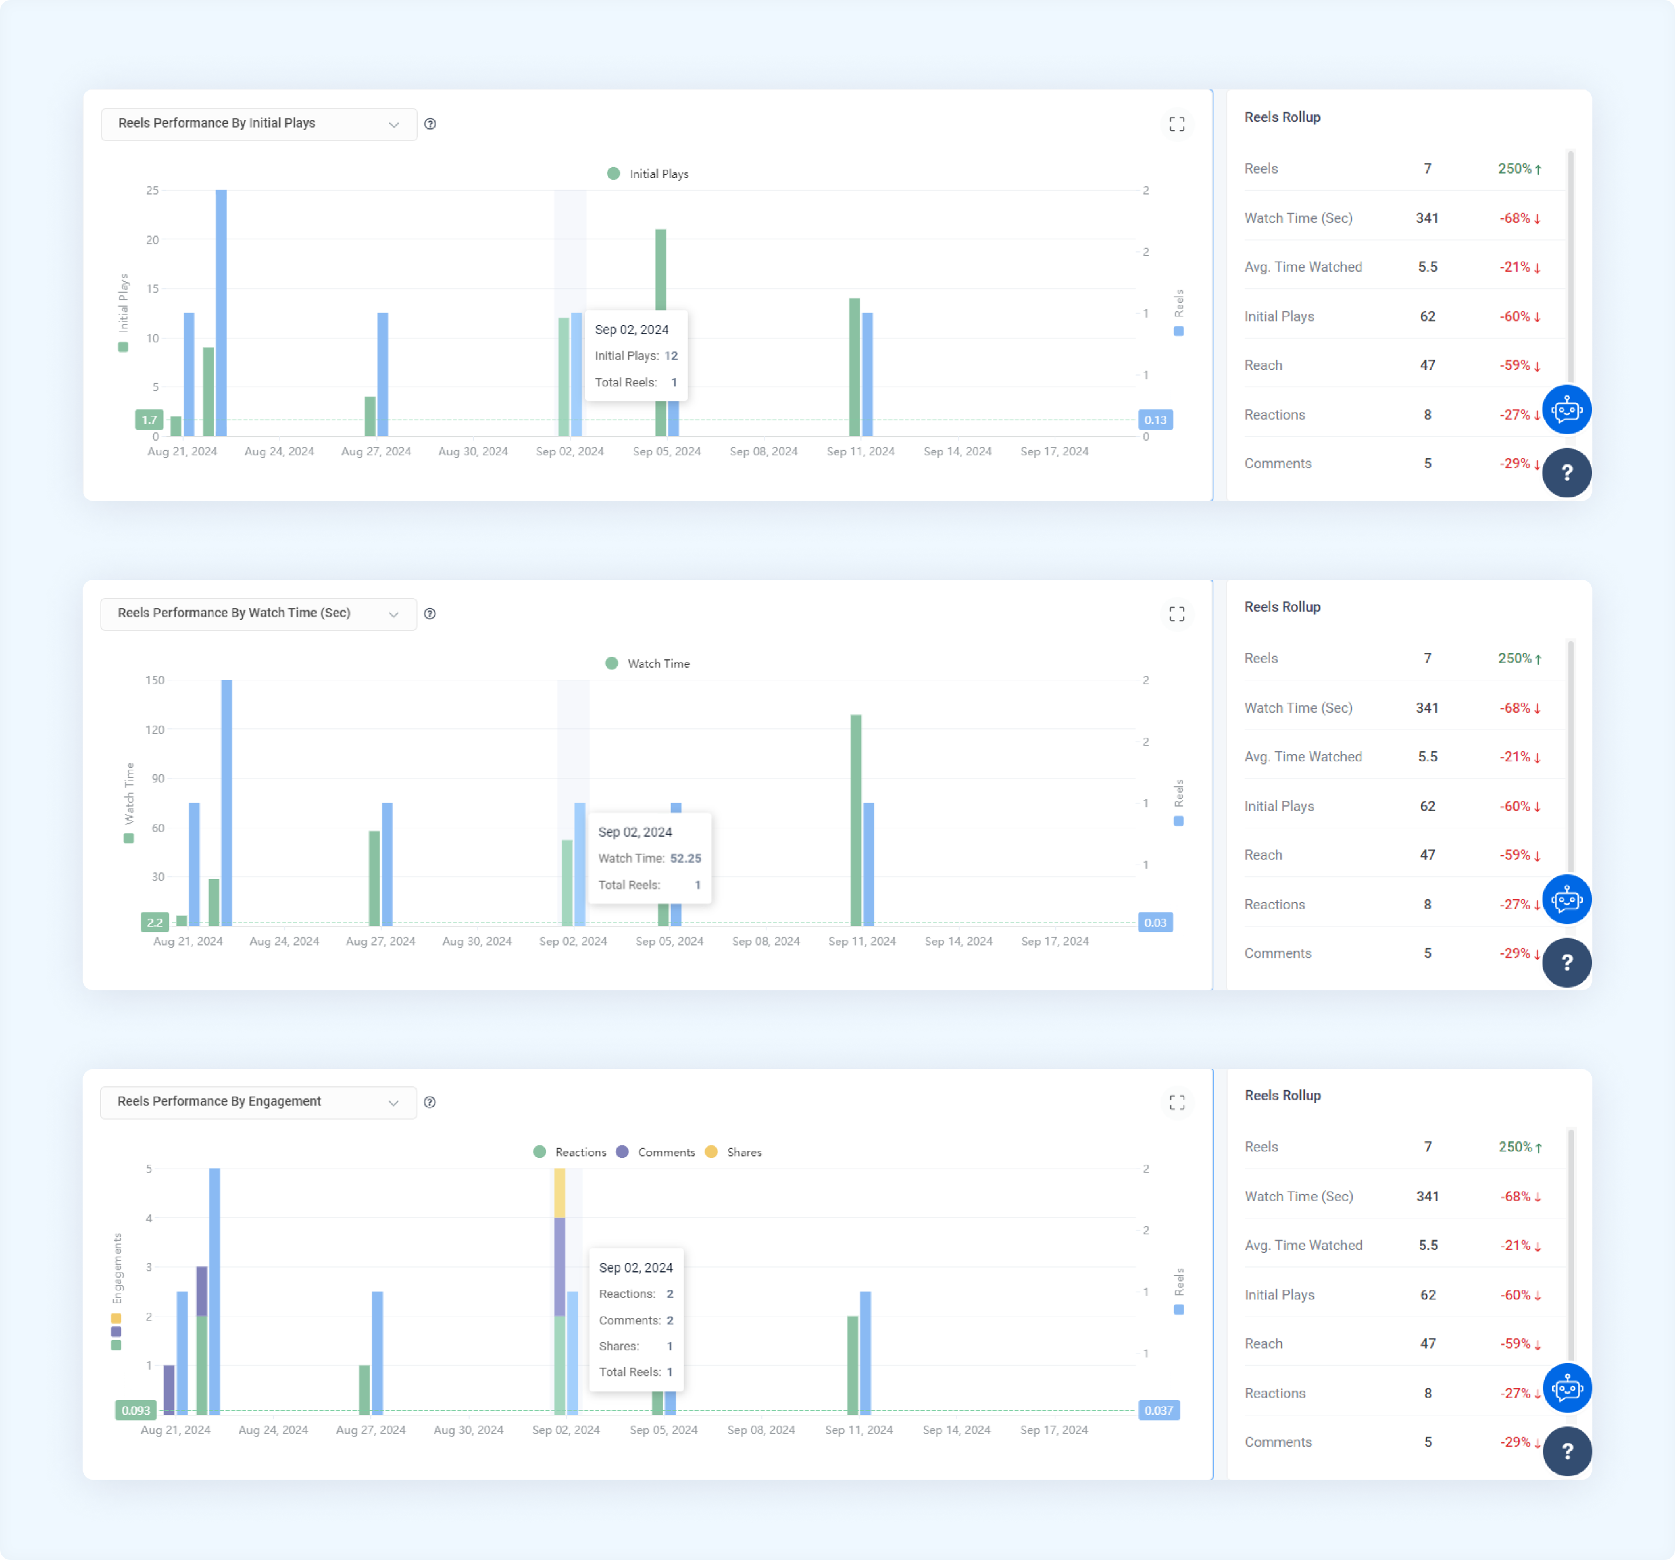Viewport: 1675px width, 1560px height.
Task: Expand the Engagement chart to fullscreen
Action: 1177,1102
